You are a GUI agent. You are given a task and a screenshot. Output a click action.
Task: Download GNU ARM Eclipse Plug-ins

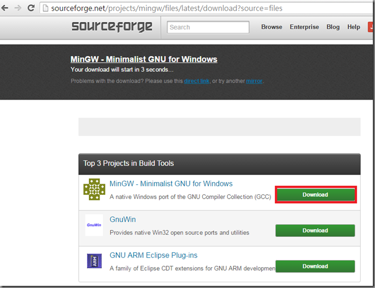click(x=315, y=266)
